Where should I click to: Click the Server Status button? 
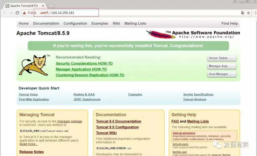click(x=222, y=58)
